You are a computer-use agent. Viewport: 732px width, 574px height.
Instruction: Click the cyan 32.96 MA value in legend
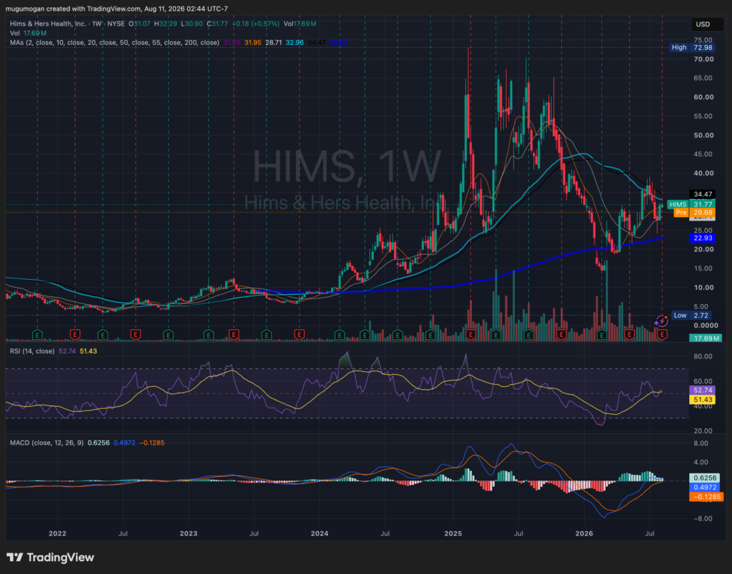295,42
